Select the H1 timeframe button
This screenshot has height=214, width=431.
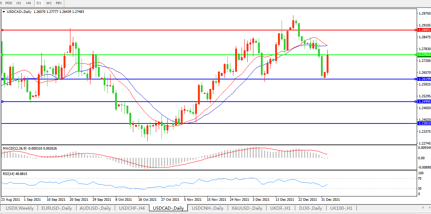click(19, 3)
